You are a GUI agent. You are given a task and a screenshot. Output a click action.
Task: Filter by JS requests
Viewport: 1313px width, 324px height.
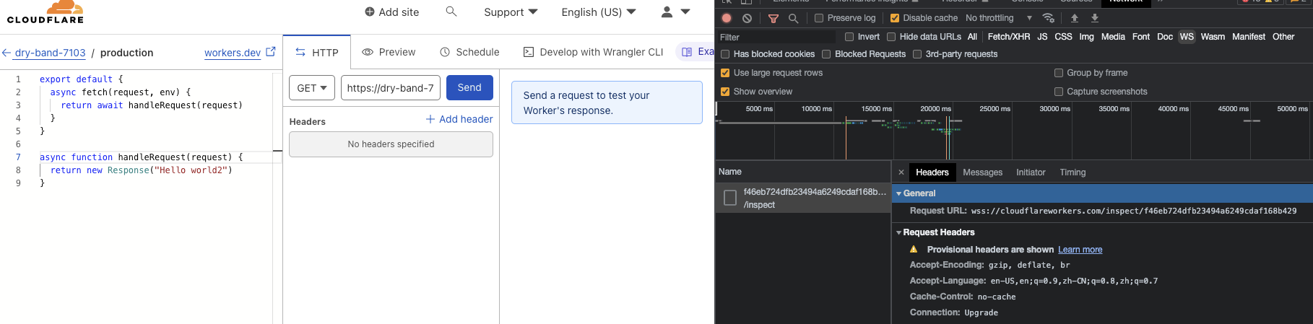pos(1042,37)
